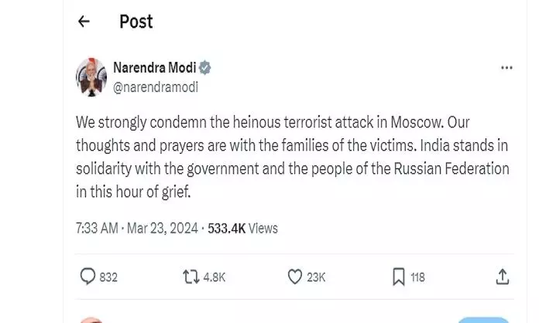Open Narendra Modi's profile picture
Viewport: 539px width, 323px height.
[91, 77]
